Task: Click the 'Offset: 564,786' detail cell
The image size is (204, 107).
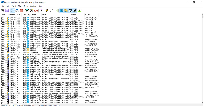Action: point(92,32)
